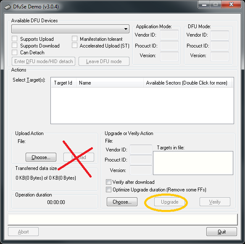
Task: Click the Verify button
Action: [x=215, y=202]
